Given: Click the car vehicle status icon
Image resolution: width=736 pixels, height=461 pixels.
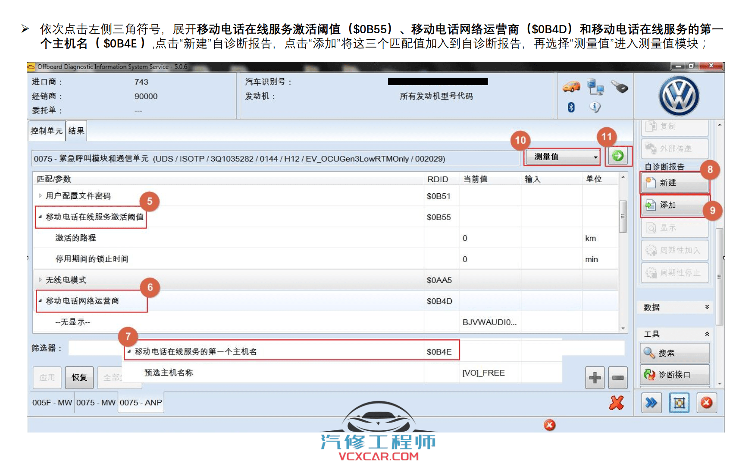Looking at the screenshot, I should (571, 87).
